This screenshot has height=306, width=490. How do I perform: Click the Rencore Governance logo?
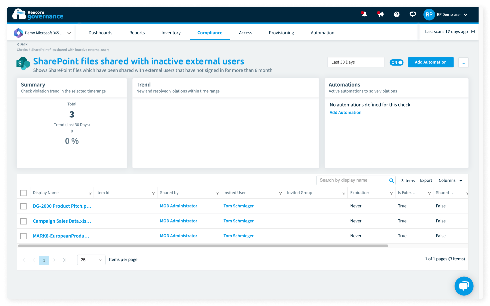[x=38, y=14]
